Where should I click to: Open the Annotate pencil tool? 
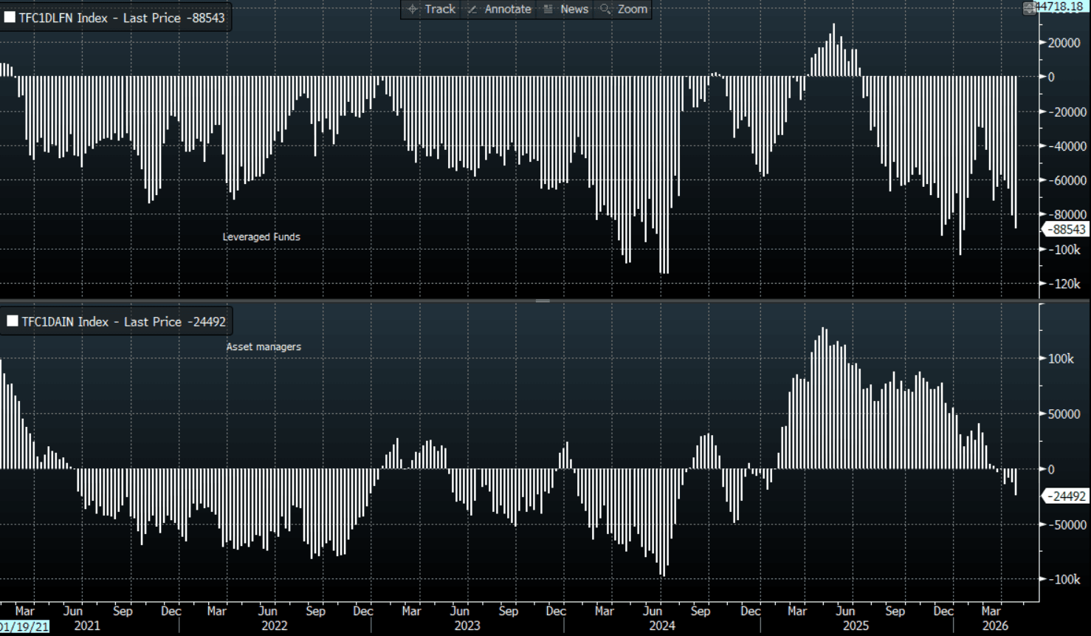tap(500, 9)
